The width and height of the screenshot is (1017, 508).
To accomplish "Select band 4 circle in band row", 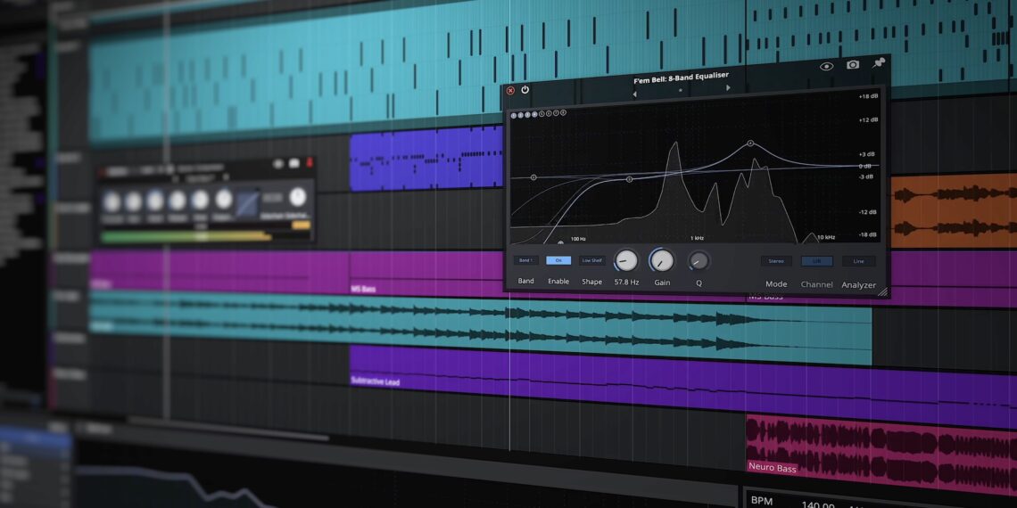I will (x=535, y=115).
